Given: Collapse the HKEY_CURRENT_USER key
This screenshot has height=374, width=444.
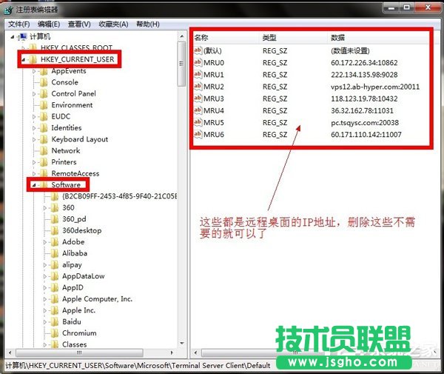Looking at the screenshot, I should click(24, 59).
